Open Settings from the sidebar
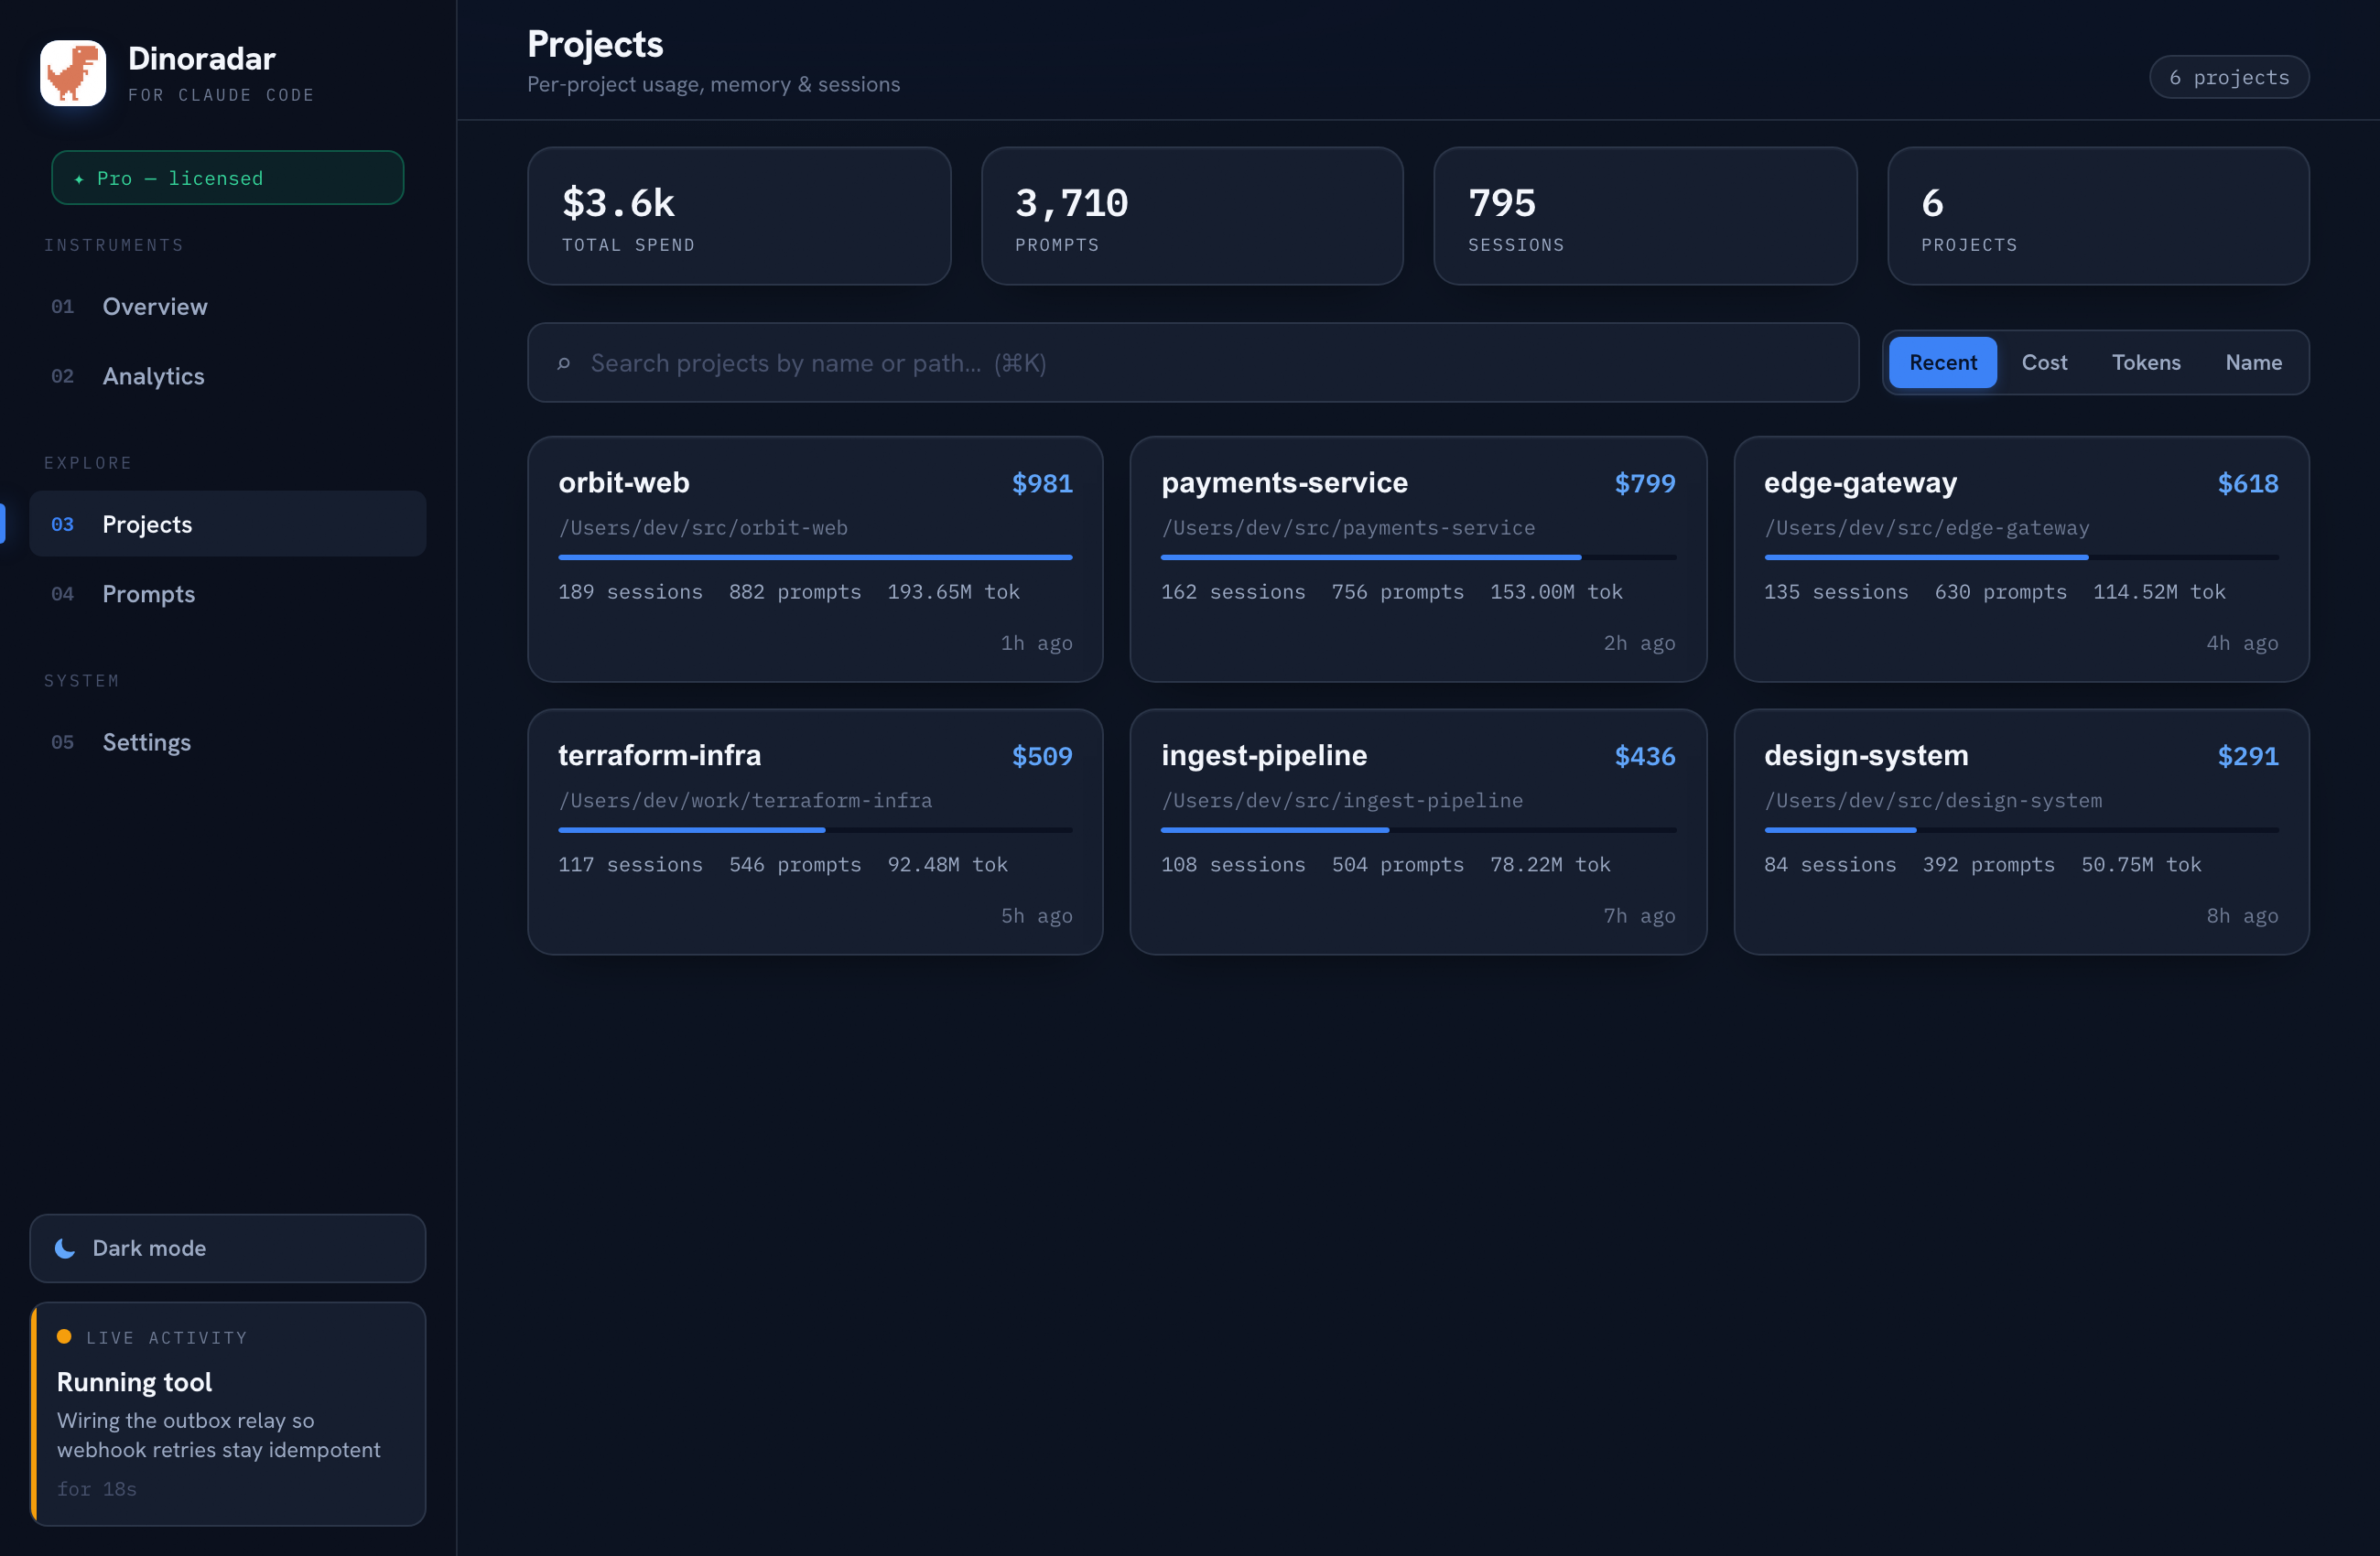Image resolution: width=2380 pixels, height=1556 pixels. pyautogui.click(x=228, y=742)
